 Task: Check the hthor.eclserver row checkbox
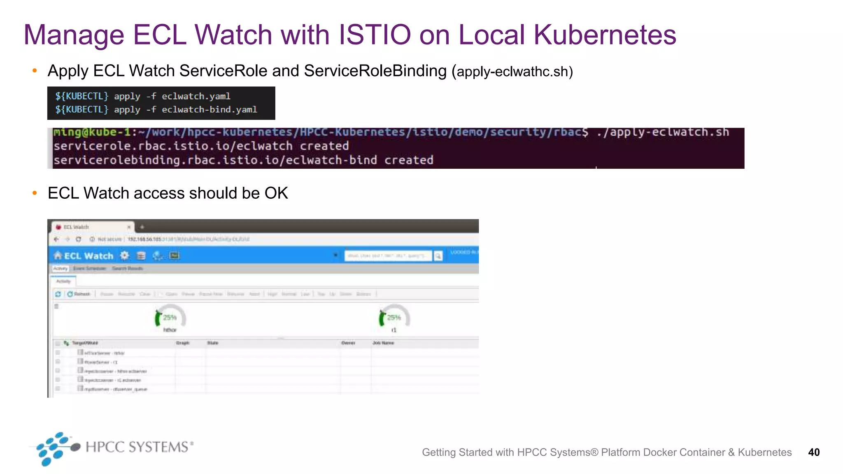point(58,371)
